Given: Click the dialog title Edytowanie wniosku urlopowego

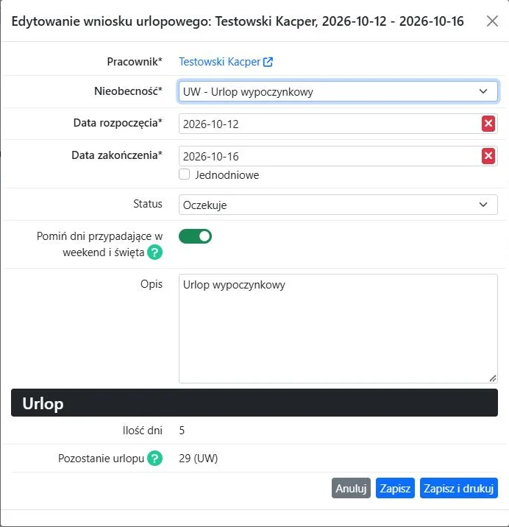Looking at the screenshot, I should point(238,21).
